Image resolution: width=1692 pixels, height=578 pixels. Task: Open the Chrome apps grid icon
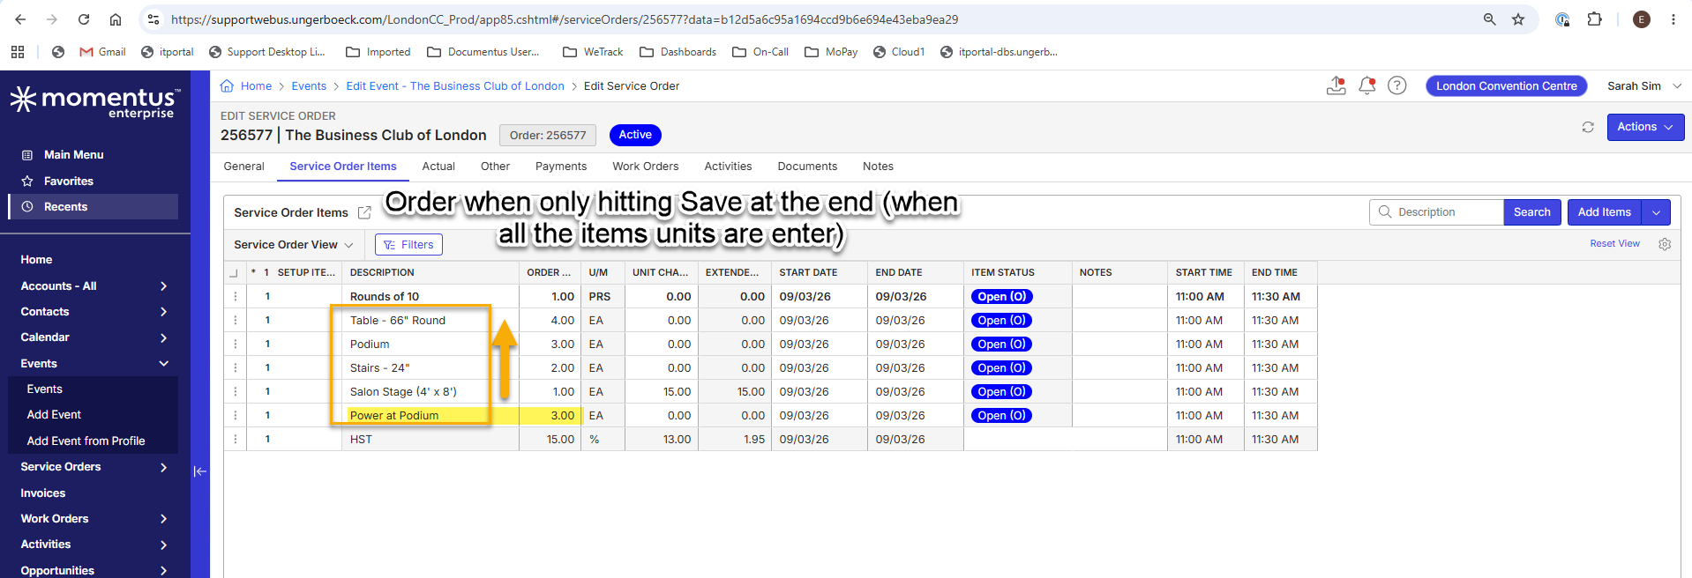(x=18, y=52)
